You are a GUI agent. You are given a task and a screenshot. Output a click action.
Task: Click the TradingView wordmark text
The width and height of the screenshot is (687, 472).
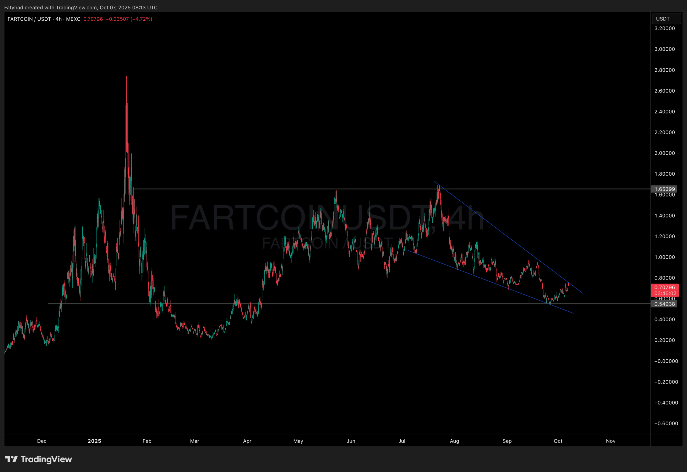[x=46, y=459]
